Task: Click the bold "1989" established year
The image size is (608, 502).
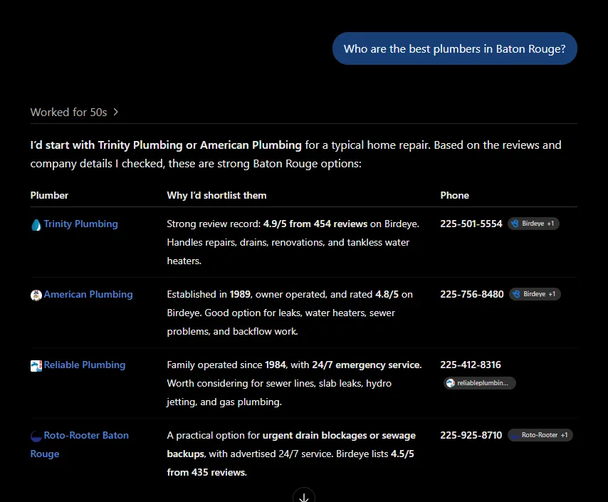Action: (x=240, y=295)
